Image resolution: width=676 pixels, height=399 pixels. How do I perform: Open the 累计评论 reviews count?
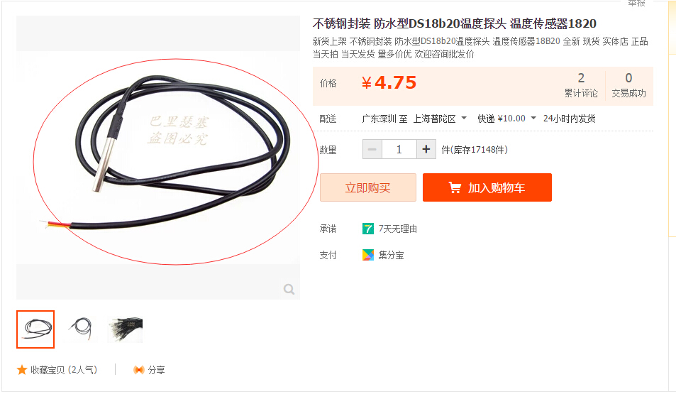[581, 85]
